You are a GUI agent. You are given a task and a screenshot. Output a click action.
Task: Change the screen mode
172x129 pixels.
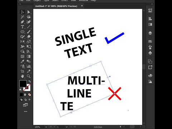25,105
